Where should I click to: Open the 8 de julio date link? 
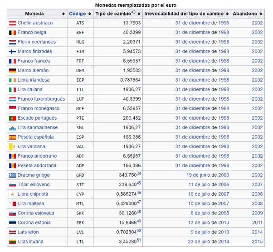[200, 213]
